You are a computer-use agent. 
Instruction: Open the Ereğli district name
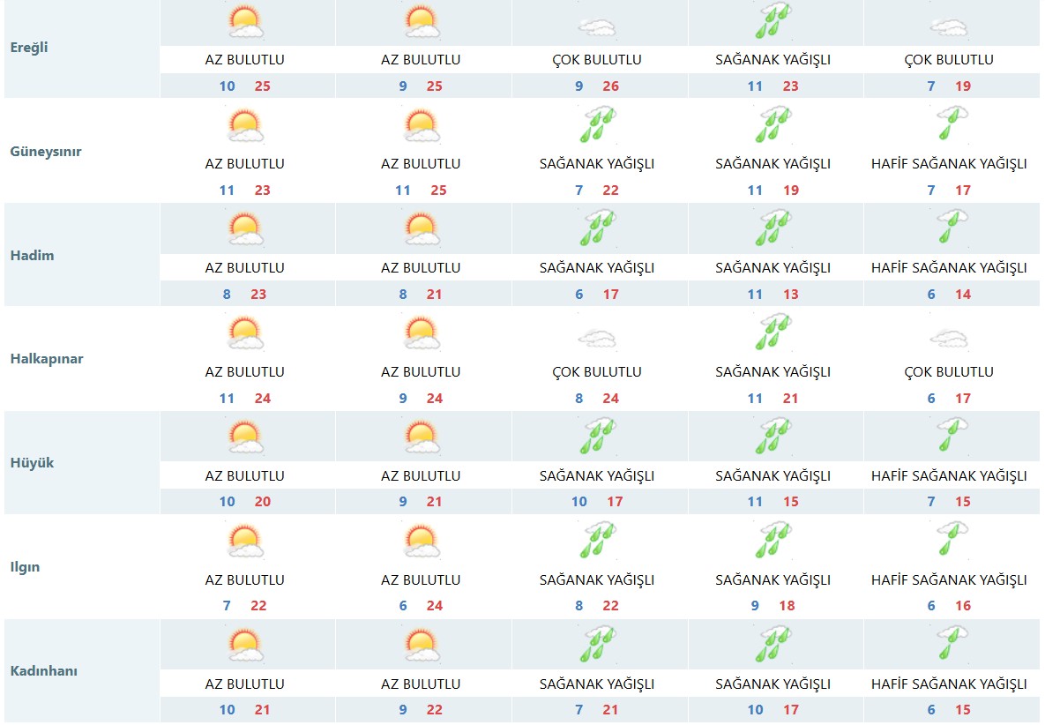tap(29, 48)
